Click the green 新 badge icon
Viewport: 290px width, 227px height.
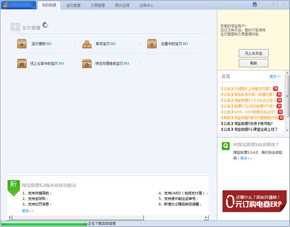(14, 186)
